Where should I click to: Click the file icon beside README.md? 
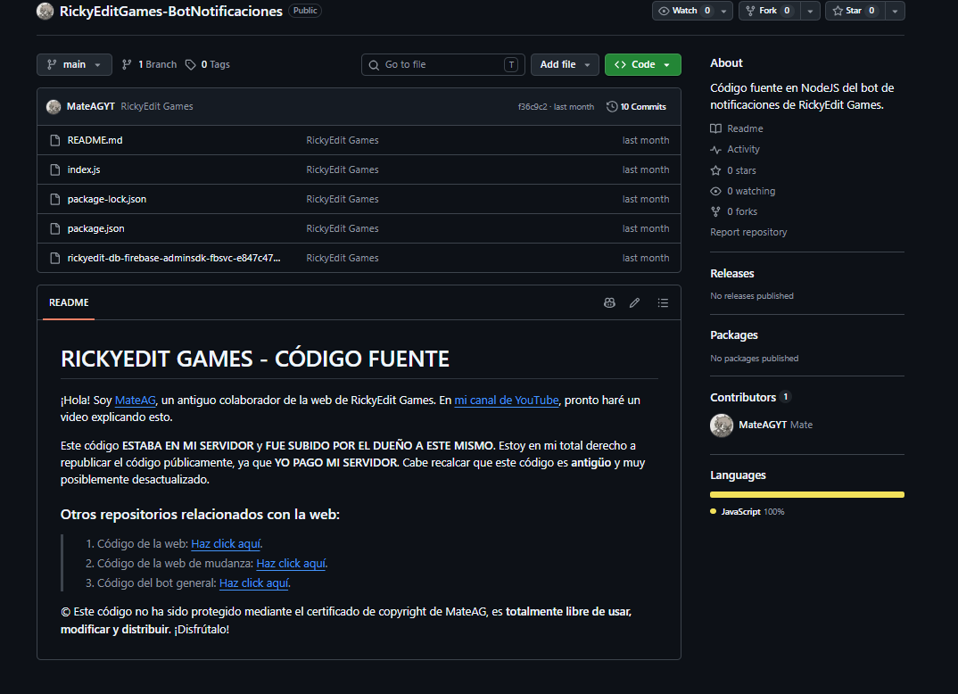coord(55,141)
